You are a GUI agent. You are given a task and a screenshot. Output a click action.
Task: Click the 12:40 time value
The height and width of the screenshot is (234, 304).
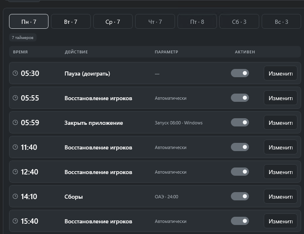(x=30, y=172)
